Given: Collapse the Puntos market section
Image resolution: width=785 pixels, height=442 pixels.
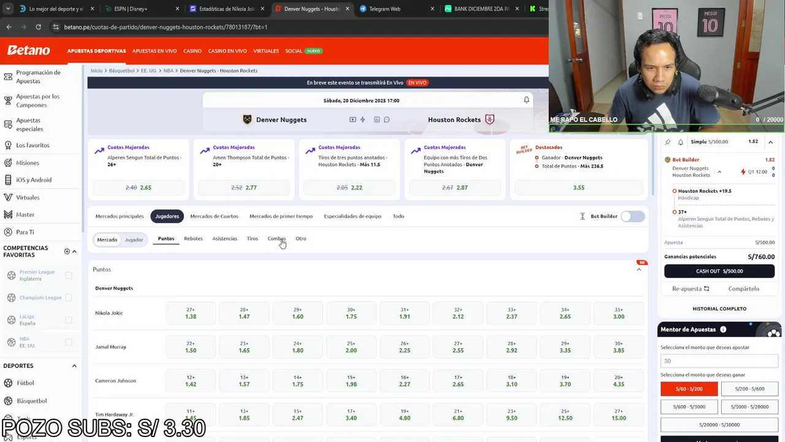Looking at the screenshot, I should pos(639,269).
